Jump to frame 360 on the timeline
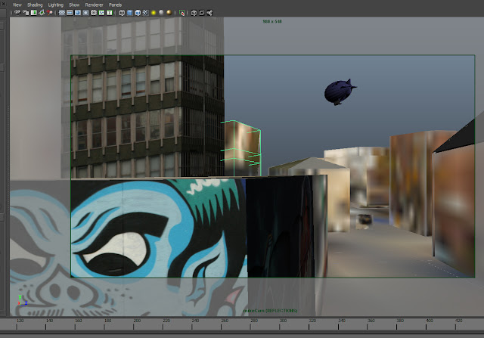Image resolution: width=484 pixels, height=338 pixels. coord(371,321)
